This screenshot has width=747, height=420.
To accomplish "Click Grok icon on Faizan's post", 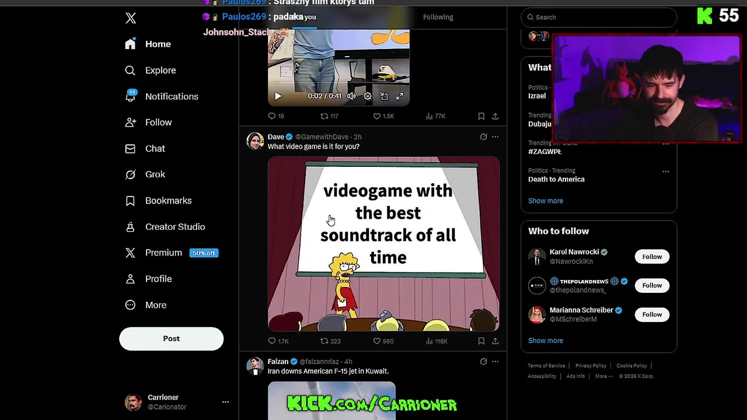I will (x=483, y=362).
